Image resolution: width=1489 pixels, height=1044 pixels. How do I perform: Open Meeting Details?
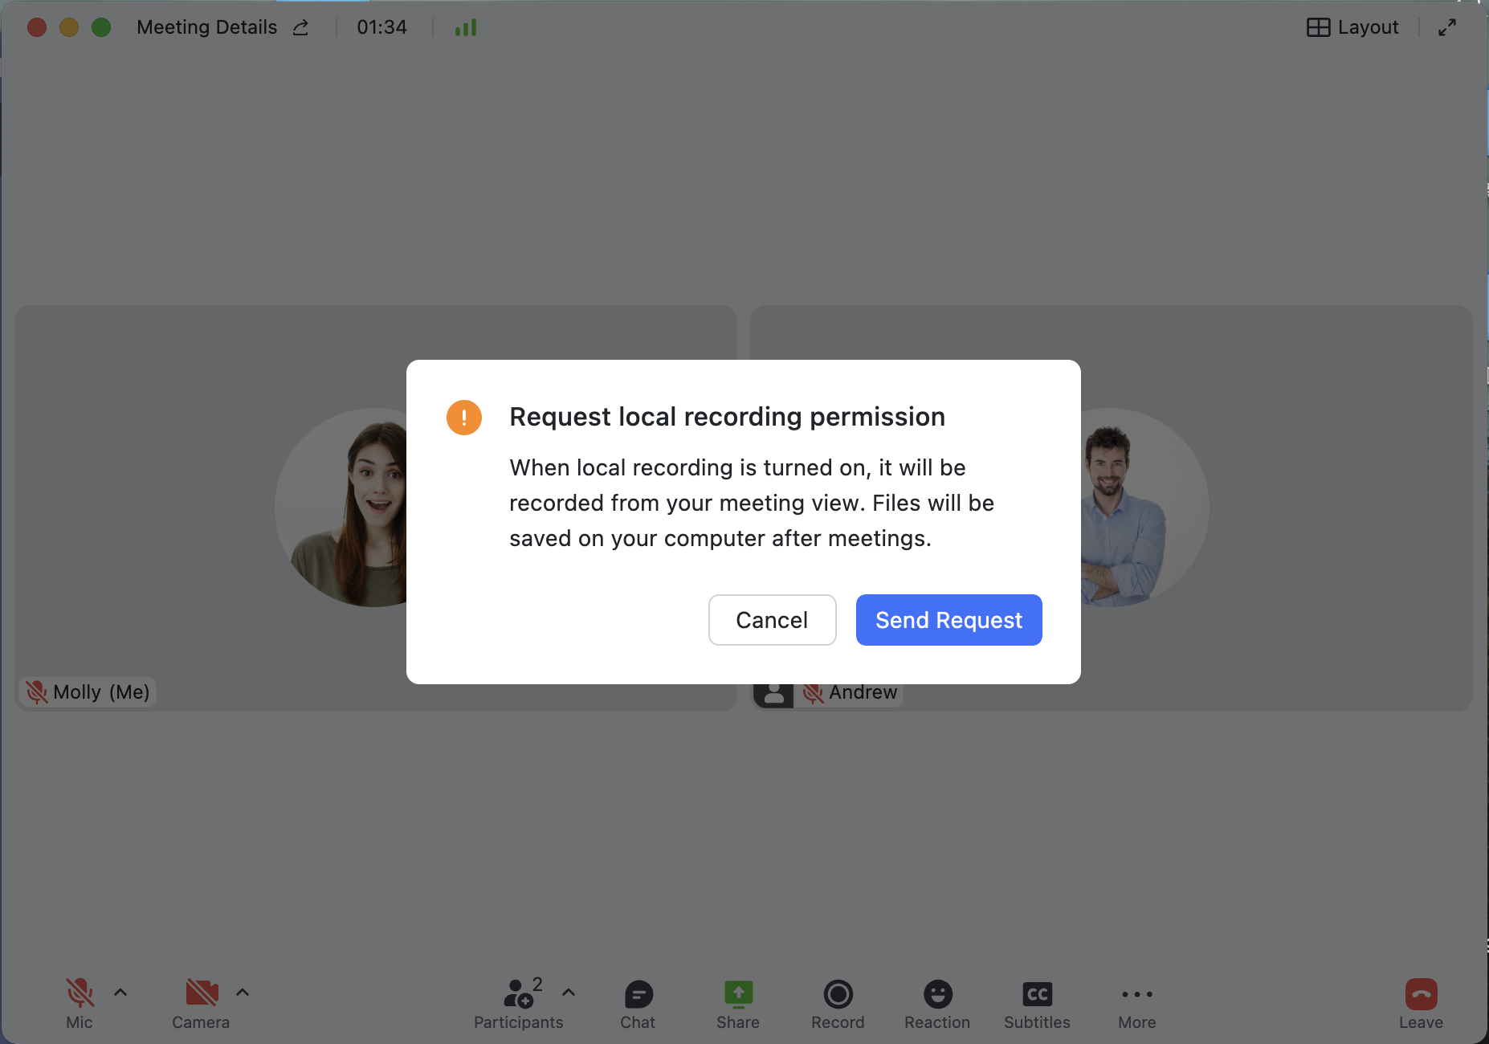tap(207, 27)
